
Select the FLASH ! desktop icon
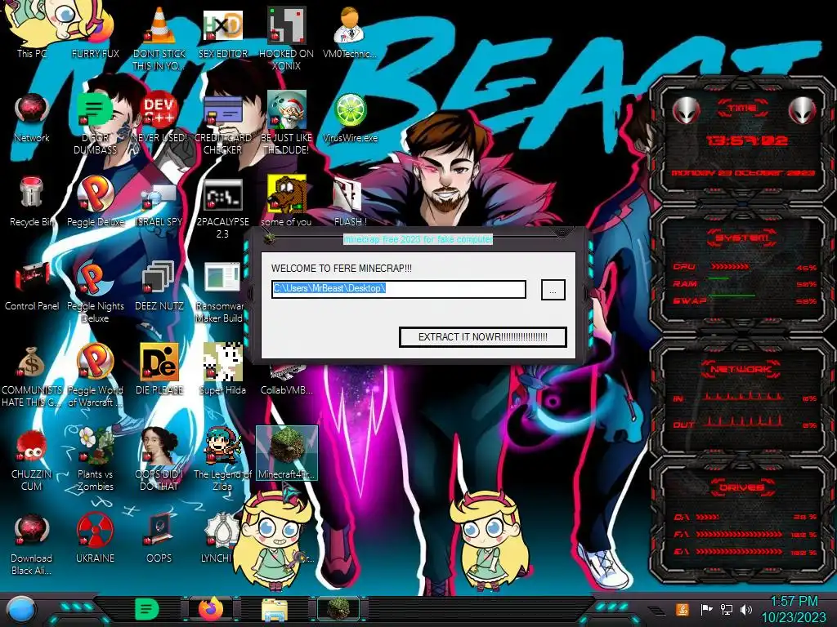[x=350, y=202]
